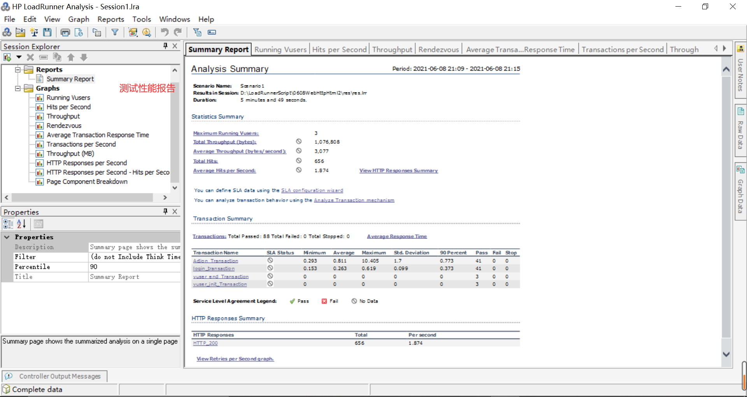Viewport: 747px width, 397px height.
Task: Toggle the Properties panel pin
Action: (165, 211)
